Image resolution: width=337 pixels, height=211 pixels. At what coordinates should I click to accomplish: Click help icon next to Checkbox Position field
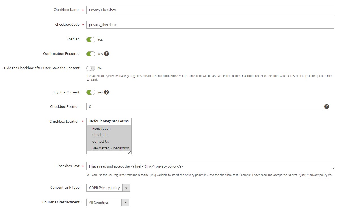[x=327, y=106]
